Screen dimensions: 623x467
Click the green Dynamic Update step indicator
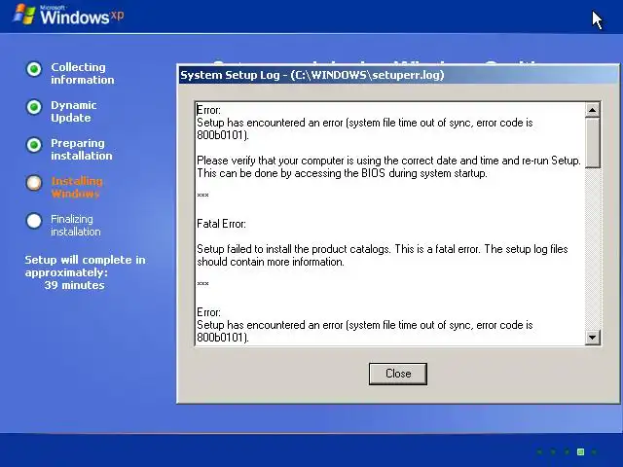(34, 107)
